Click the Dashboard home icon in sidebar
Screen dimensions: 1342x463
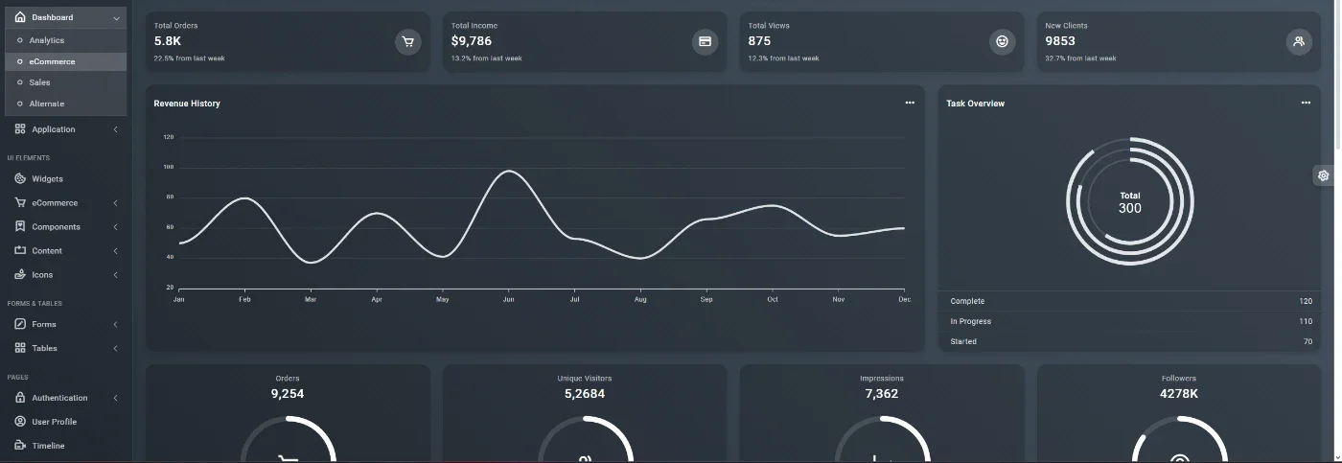click(x=20, y=17)
